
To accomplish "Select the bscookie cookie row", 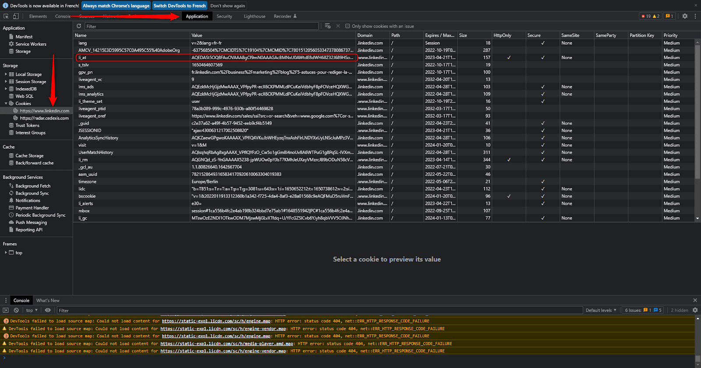I will 384,196.
